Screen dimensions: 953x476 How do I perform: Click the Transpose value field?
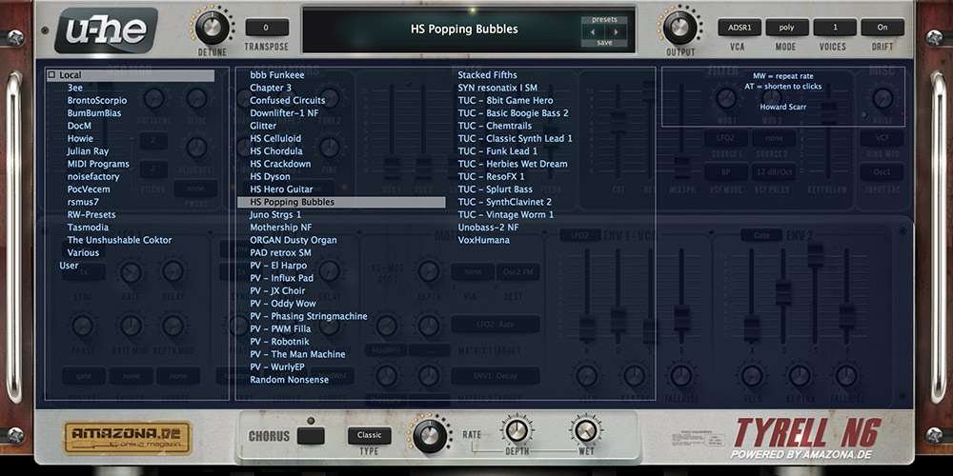click(267, 28)
